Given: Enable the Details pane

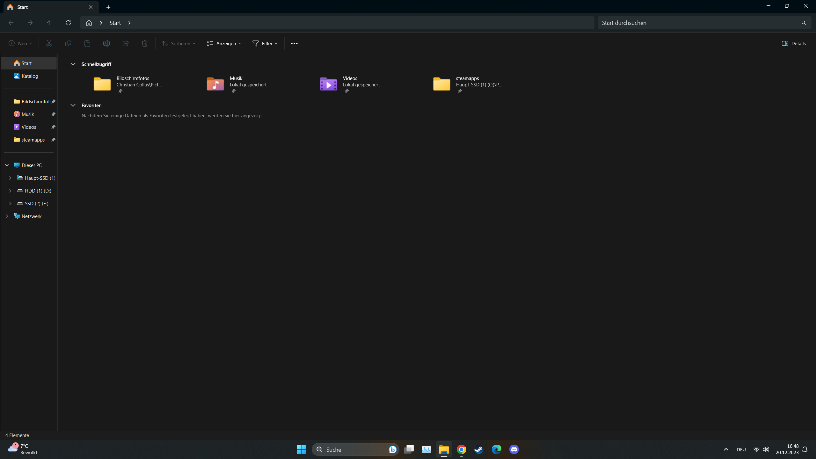Looking at the screenshot, I should pyautogui.click(x=794, y=43).
